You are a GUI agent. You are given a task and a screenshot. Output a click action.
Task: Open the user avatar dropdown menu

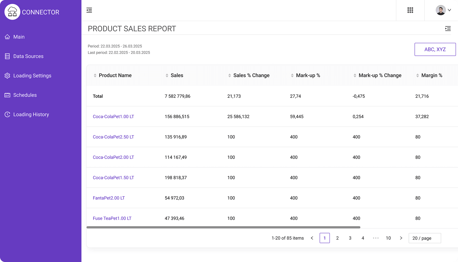[x=443, y=10]
